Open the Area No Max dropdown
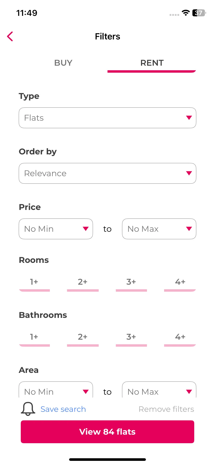 (159, 390)
